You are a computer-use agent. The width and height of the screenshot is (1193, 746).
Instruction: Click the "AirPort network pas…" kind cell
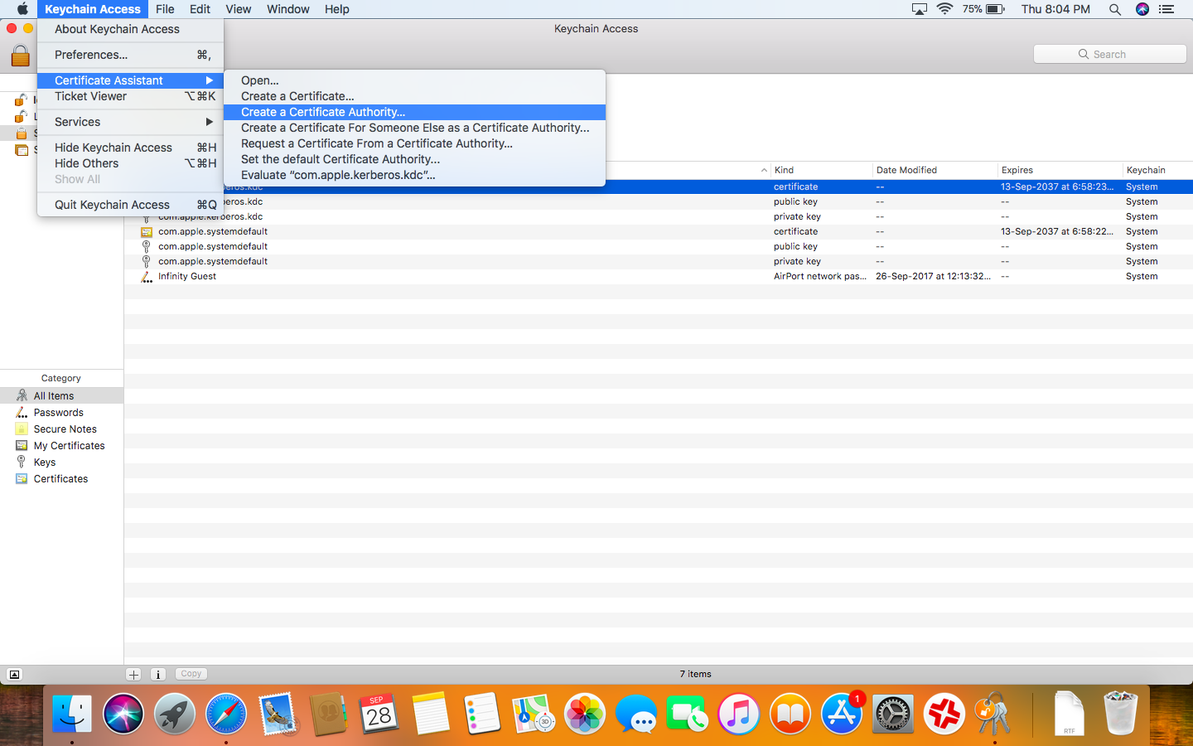[820, 277]
